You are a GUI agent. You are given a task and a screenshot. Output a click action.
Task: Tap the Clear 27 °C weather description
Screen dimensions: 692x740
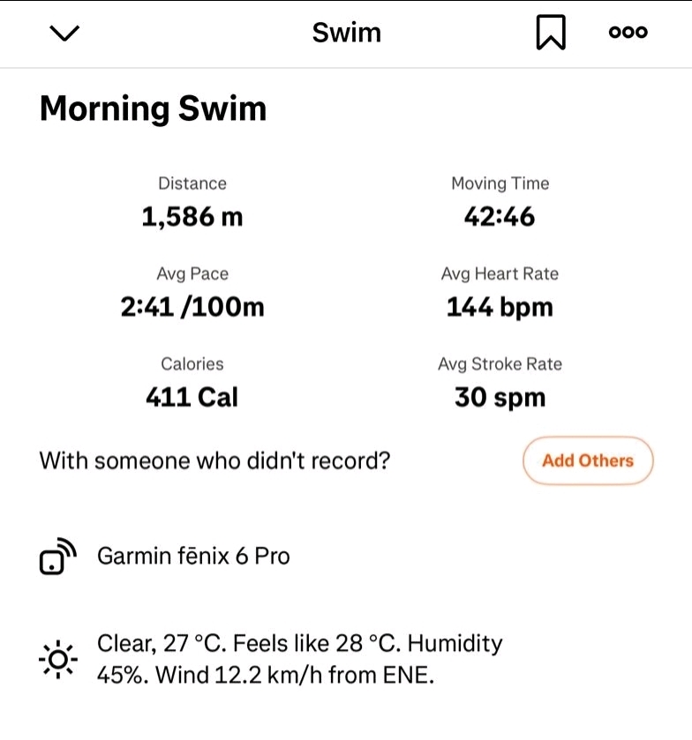(x=299, y=660)
